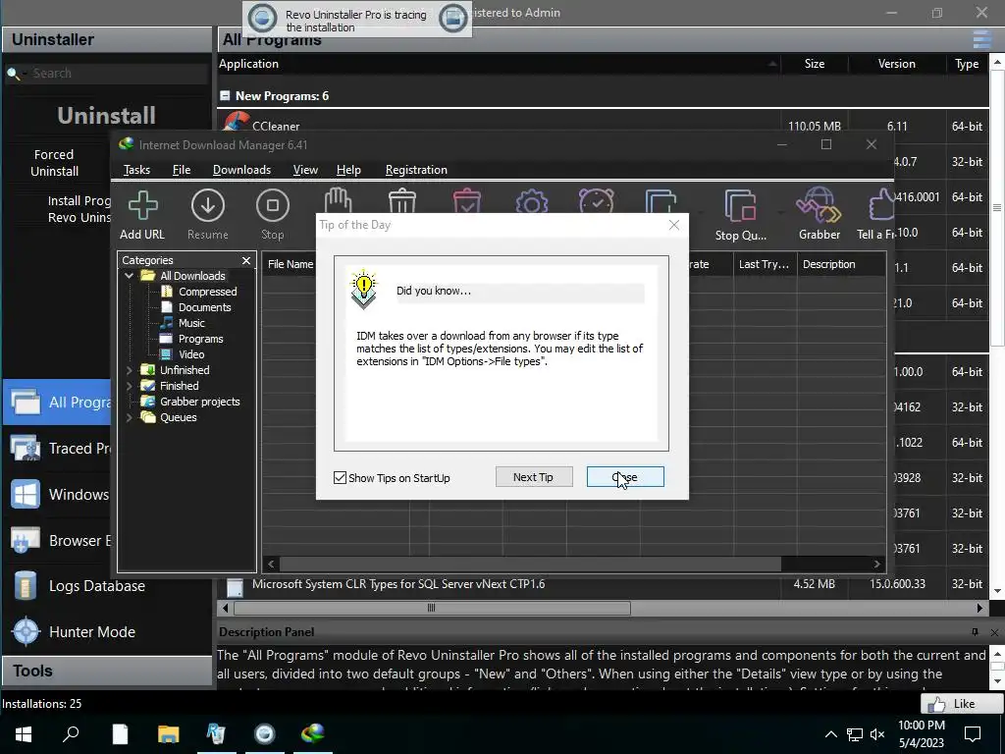Click the Stop All hand icon in IDM

point(338,200)
